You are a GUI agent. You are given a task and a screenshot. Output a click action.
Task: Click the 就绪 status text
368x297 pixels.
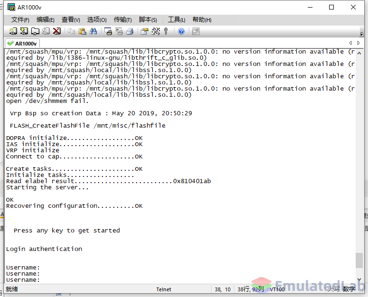coord(12,289)
